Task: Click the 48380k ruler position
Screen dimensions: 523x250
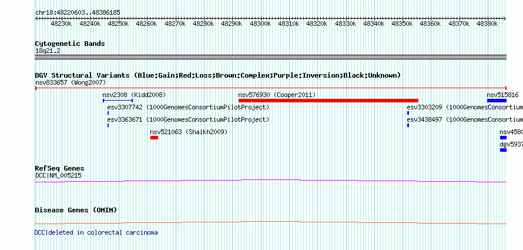Action: [488, 24]
